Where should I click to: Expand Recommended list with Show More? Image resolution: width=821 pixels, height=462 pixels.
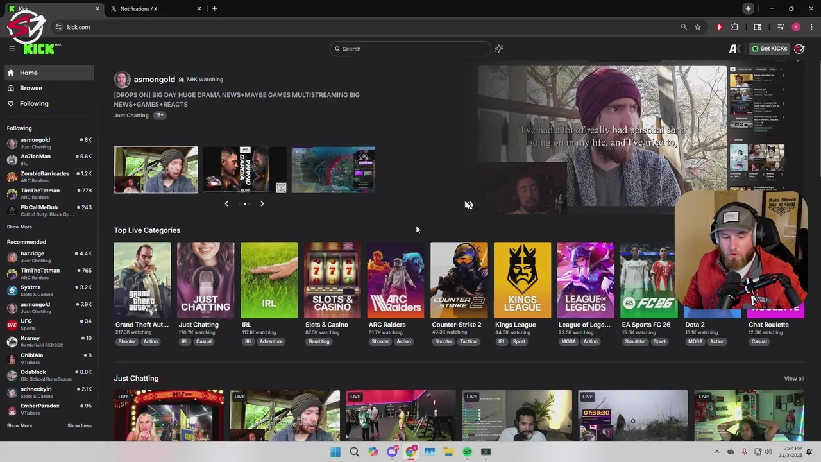point(19,425)
